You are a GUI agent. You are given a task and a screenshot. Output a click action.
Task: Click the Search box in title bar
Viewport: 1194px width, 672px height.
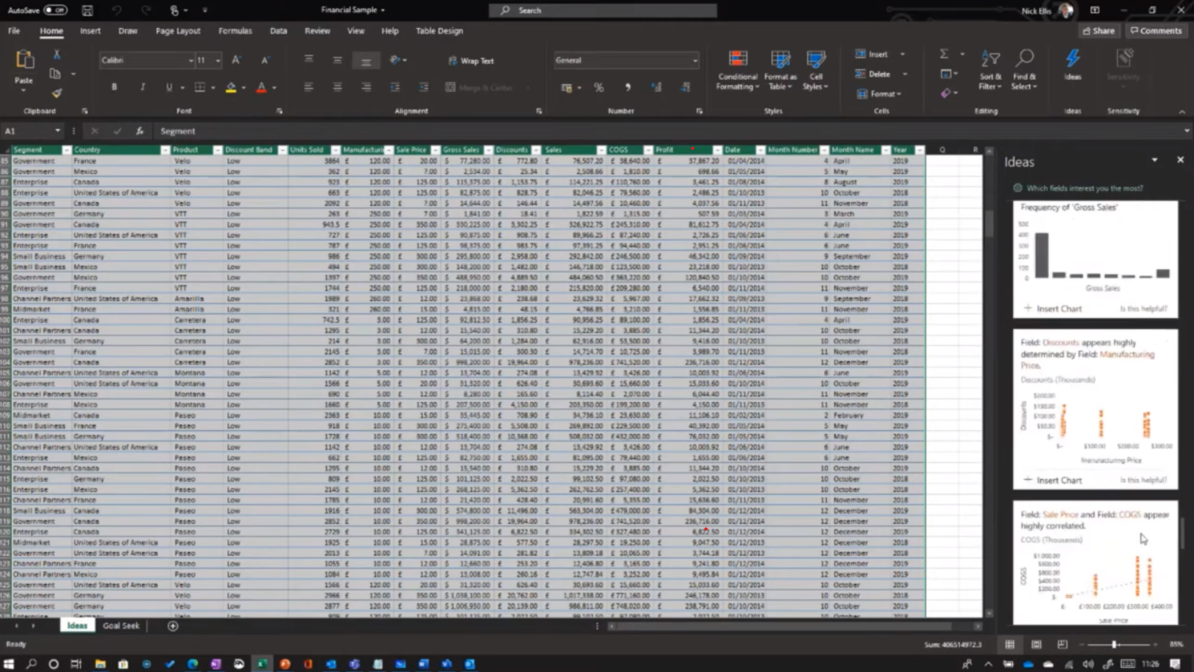point(603,10)
